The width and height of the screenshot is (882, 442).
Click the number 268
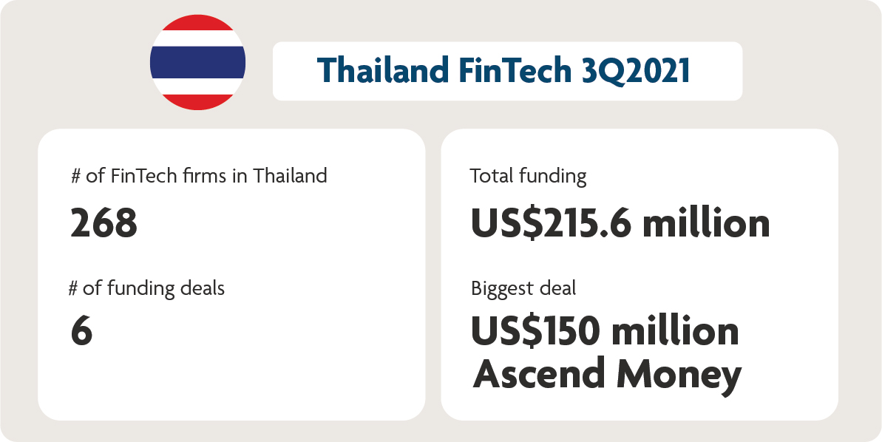click(x=104, y=223)
